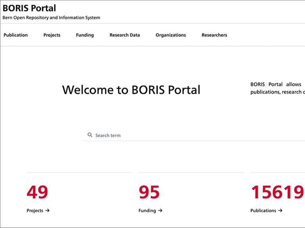Follow the Funding link below 95
Screen dimensions: 305x228
(x=147, y=211)
